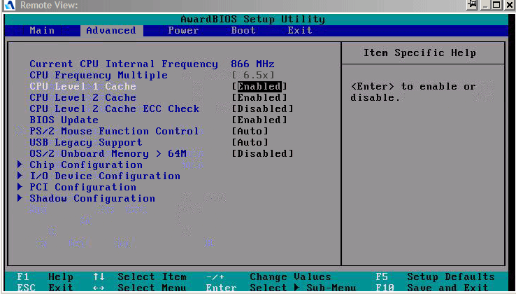Open the Boot menu tab

243,31
